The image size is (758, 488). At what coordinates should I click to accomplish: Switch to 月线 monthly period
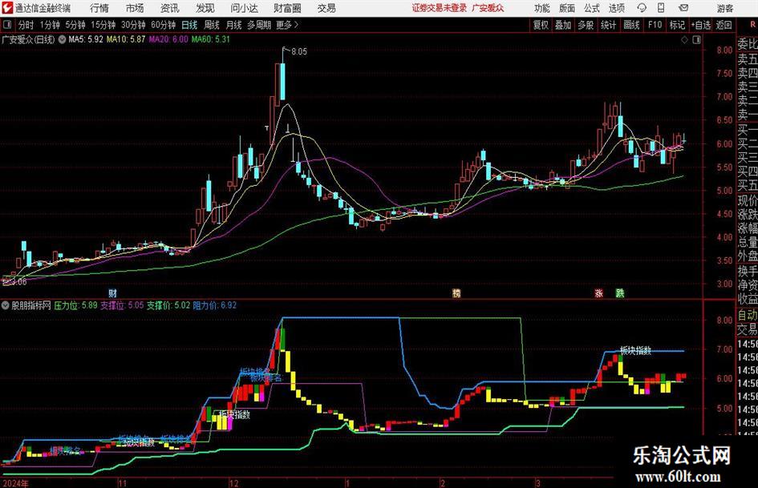pos(233,25)
